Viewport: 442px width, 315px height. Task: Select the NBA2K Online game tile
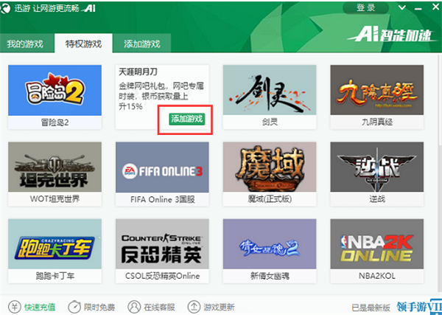(x=376, y=244)
